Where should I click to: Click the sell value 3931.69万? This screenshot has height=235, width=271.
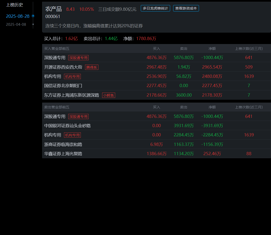pos(184,126)
